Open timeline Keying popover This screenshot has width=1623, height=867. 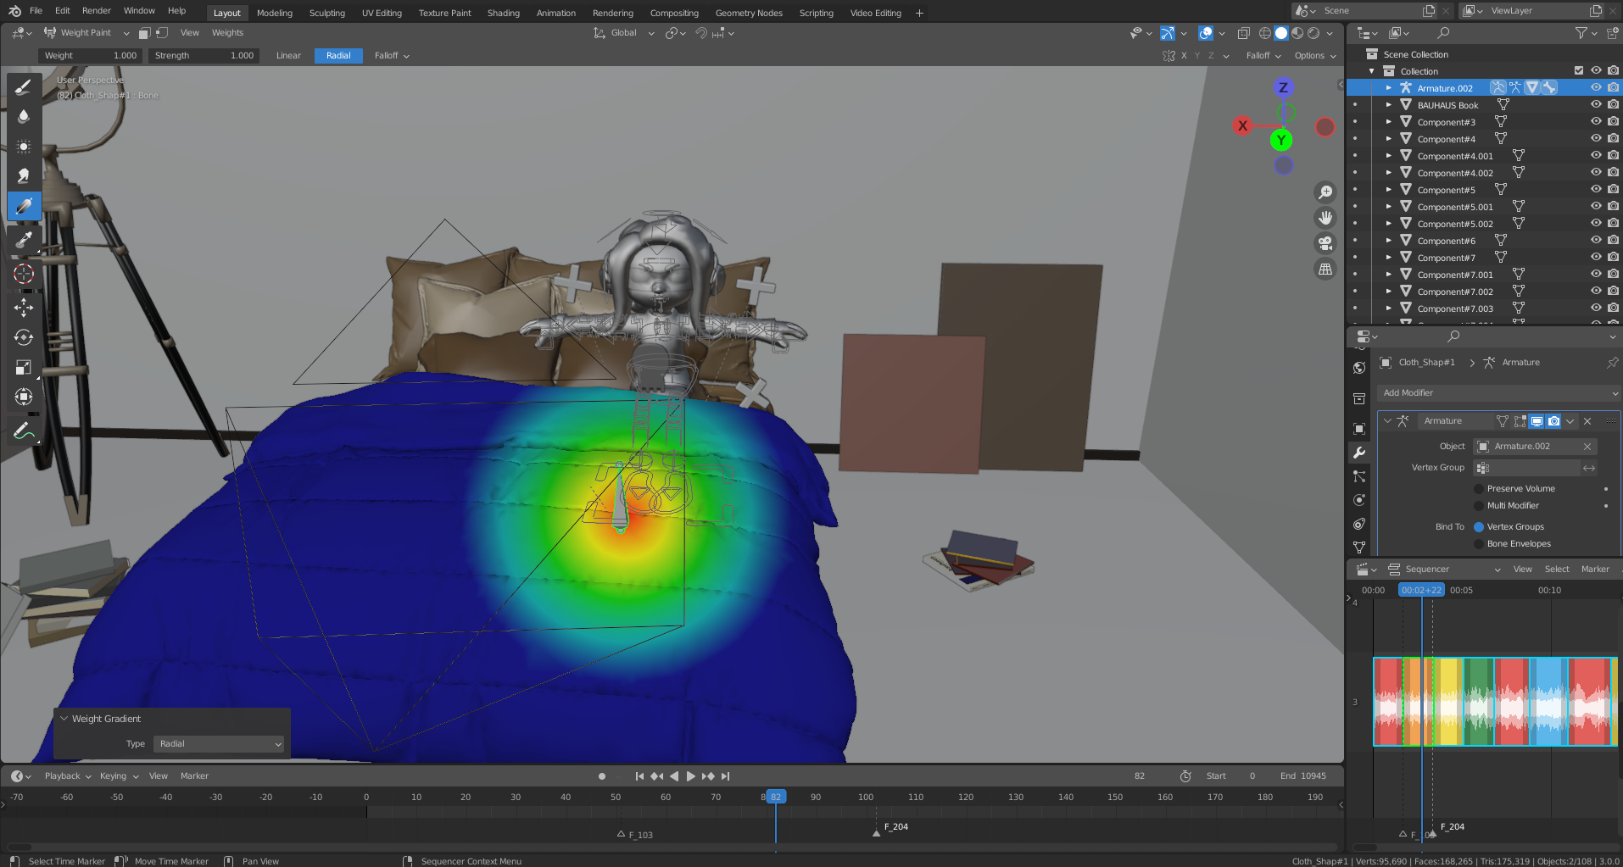point(119,776)
